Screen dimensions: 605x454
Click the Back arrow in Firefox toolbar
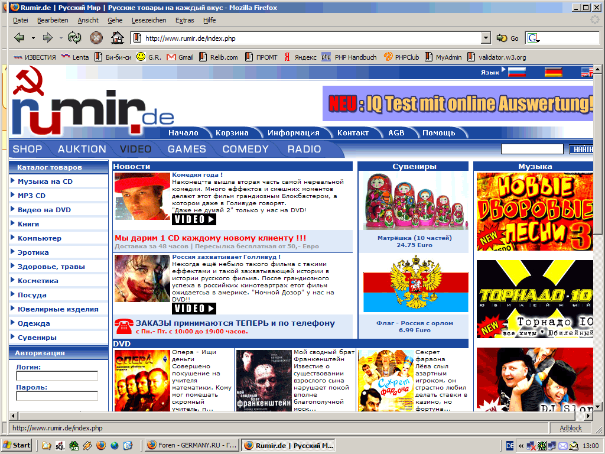[x=19, y=38]
